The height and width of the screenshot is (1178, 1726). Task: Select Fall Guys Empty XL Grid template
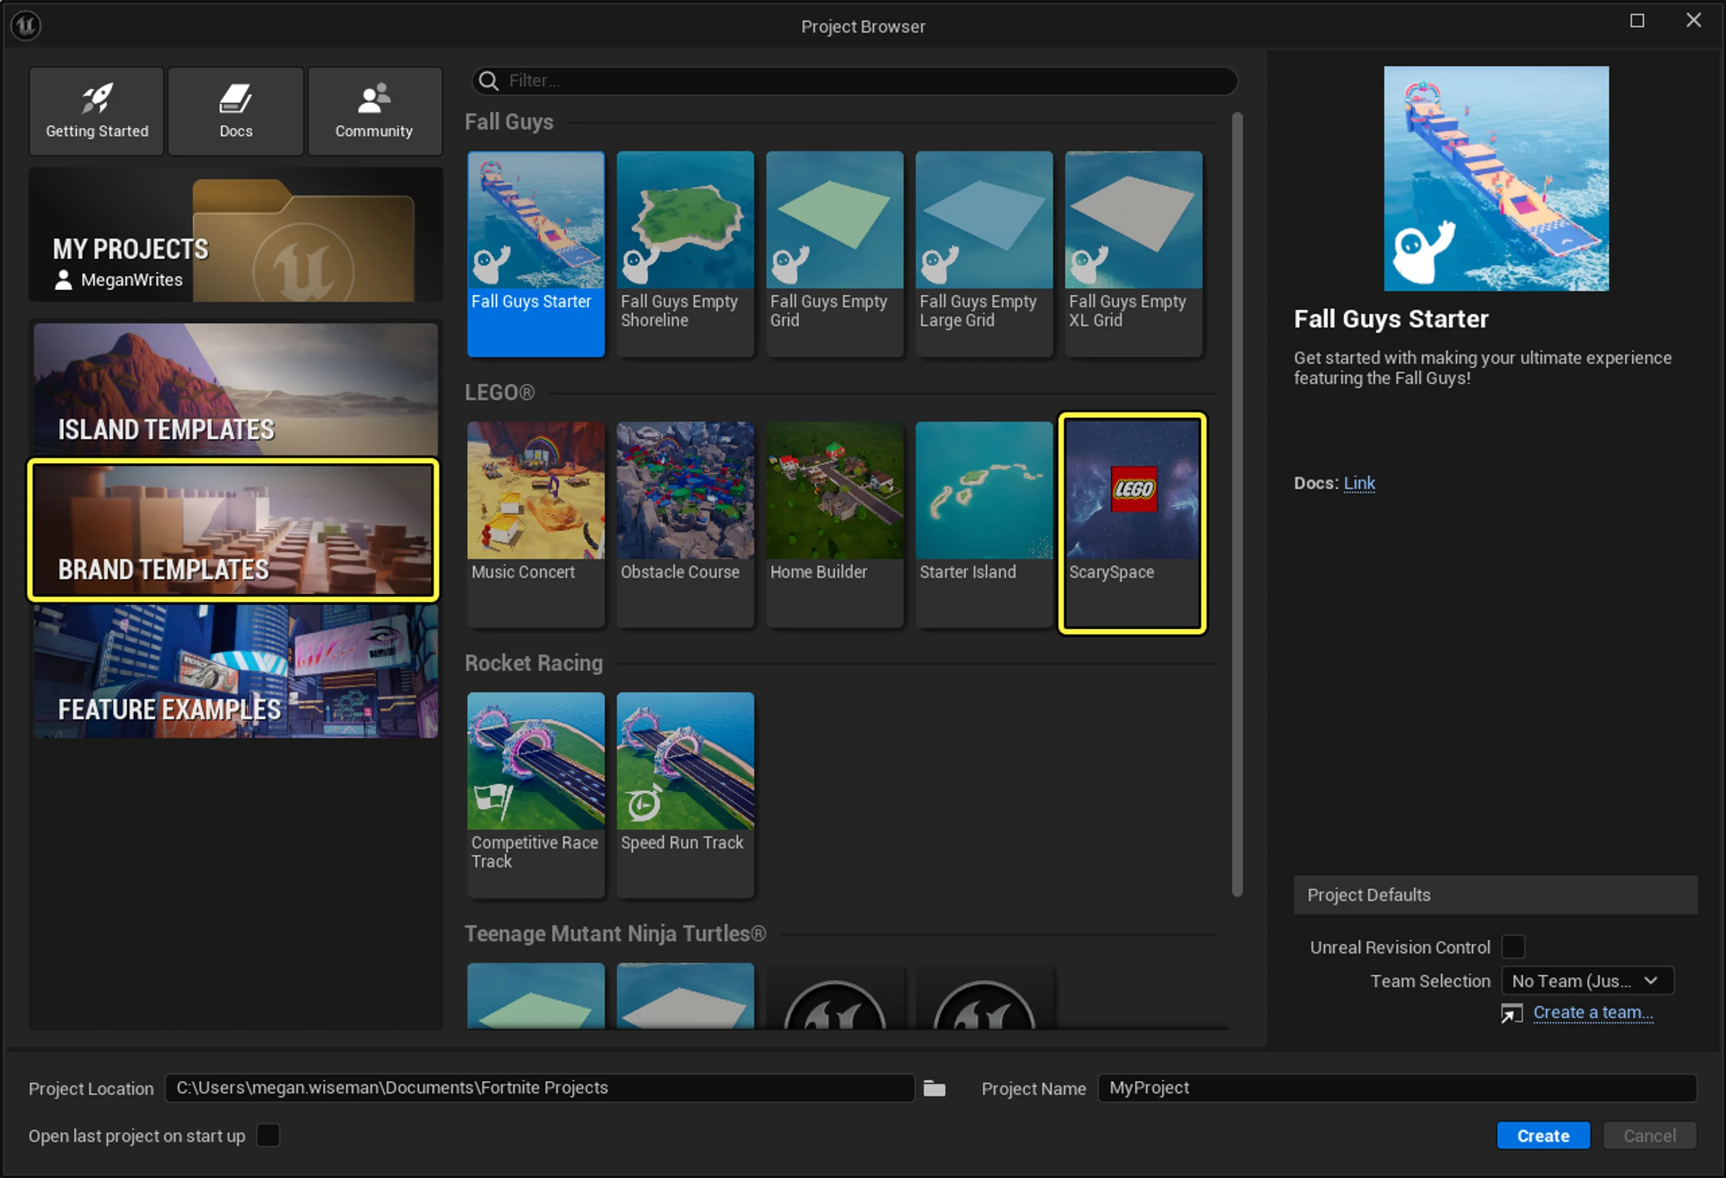click(x=1134, y=254)
